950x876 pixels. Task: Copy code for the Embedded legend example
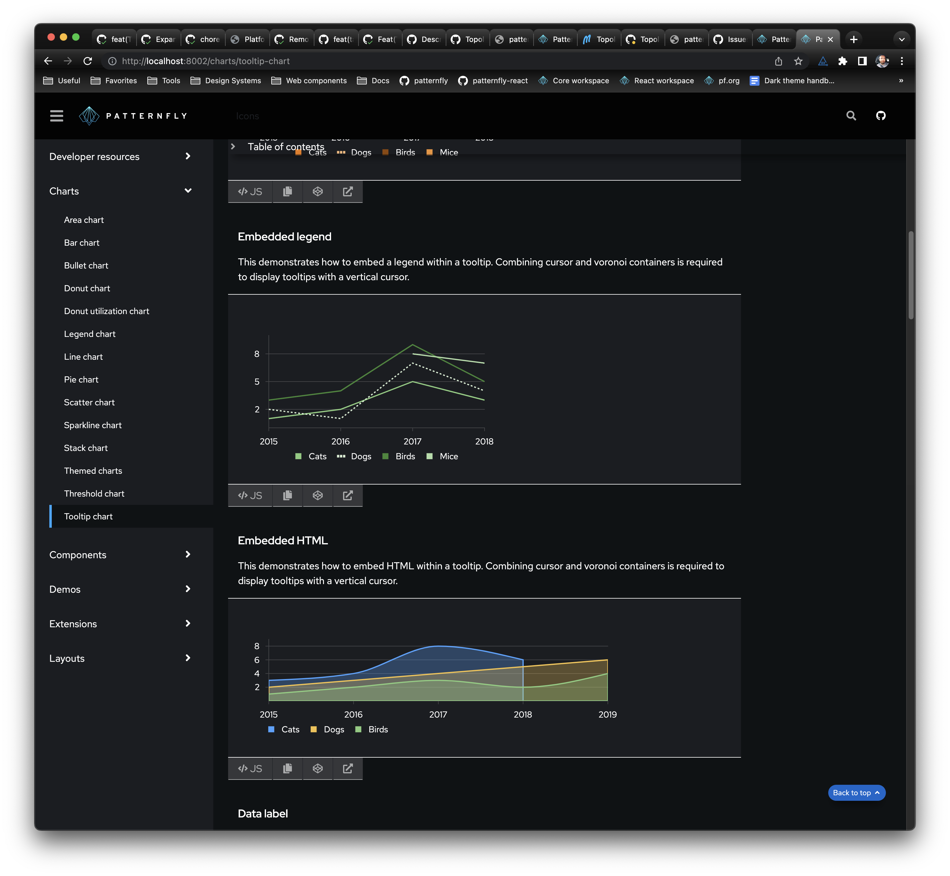287,495
